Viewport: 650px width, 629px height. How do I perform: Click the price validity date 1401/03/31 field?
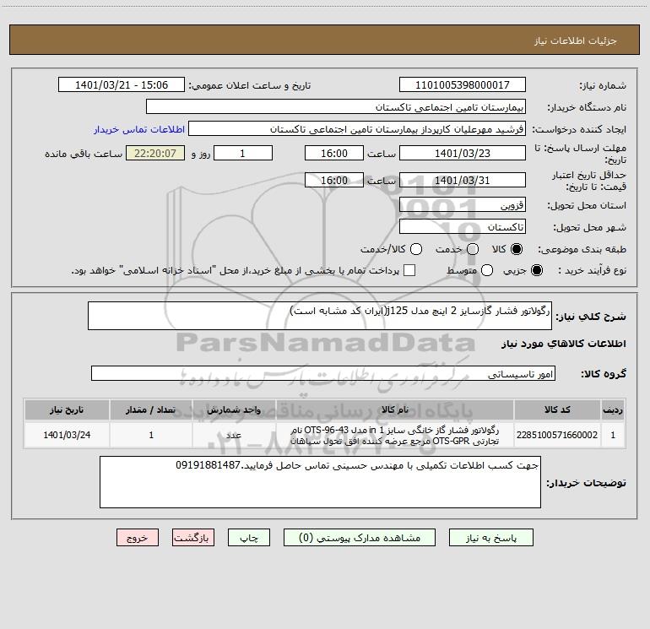(463, 180)
